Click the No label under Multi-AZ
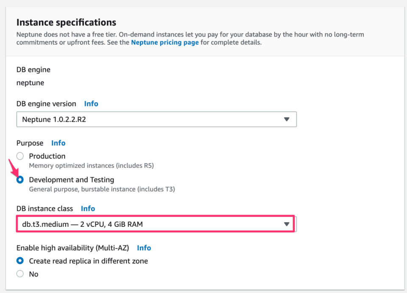This screenshot has height=293, width=407. [34, 274]
